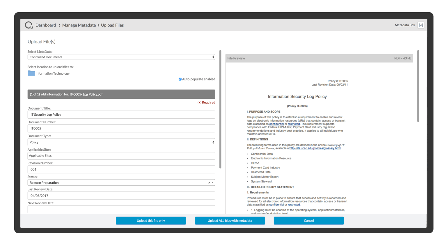Navigate to Dashboard via the breadcrumb

[45, 25]
